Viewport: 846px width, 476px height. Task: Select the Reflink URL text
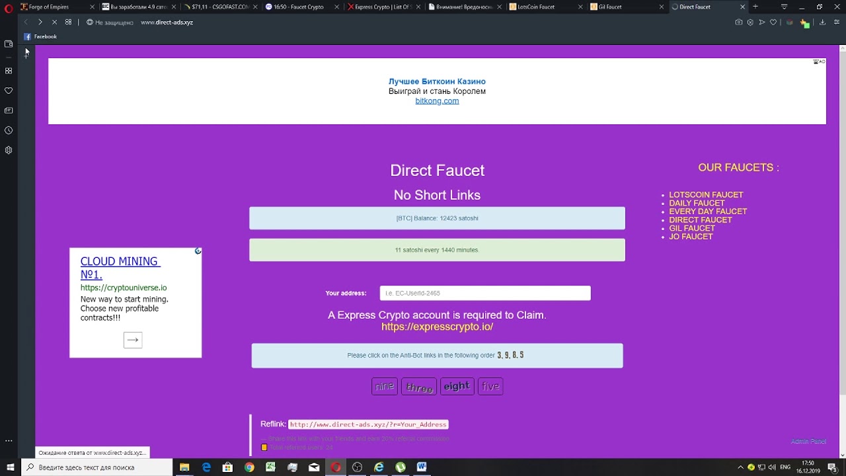pyautogui.click(x=368, y=424)
